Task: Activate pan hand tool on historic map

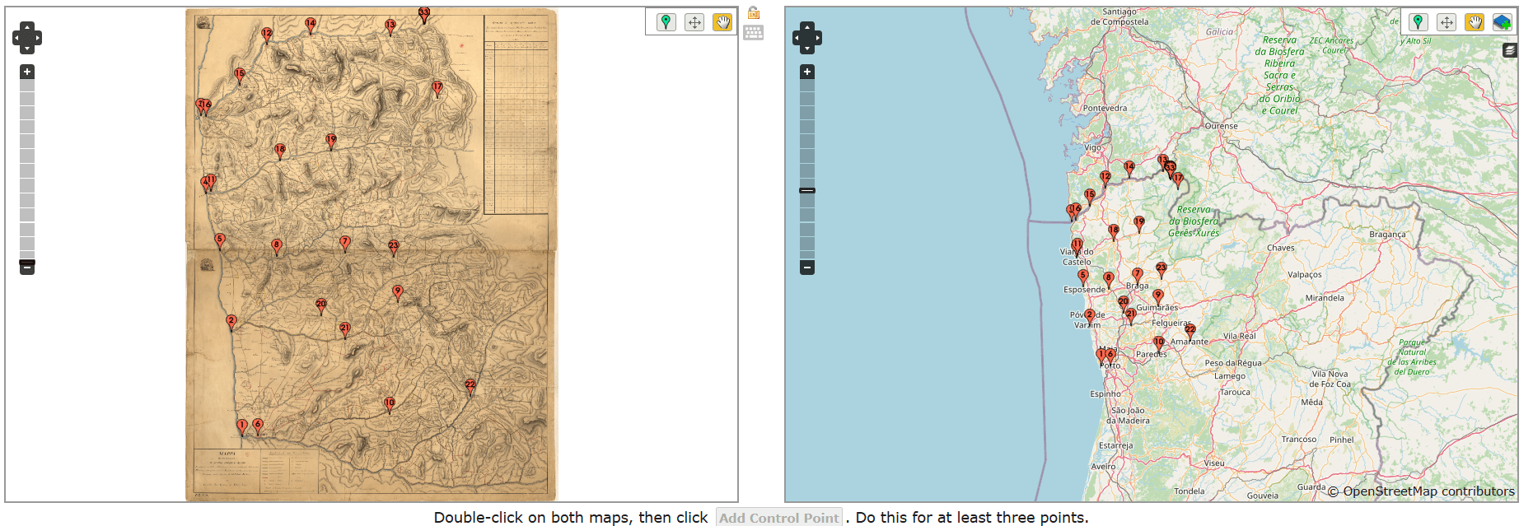Action: pyautogui.click(x=722, y=22)
